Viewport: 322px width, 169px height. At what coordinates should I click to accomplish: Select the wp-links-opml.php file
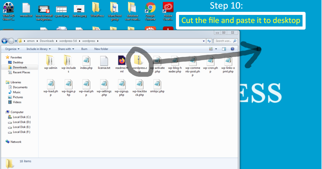(x=228, y=64)
